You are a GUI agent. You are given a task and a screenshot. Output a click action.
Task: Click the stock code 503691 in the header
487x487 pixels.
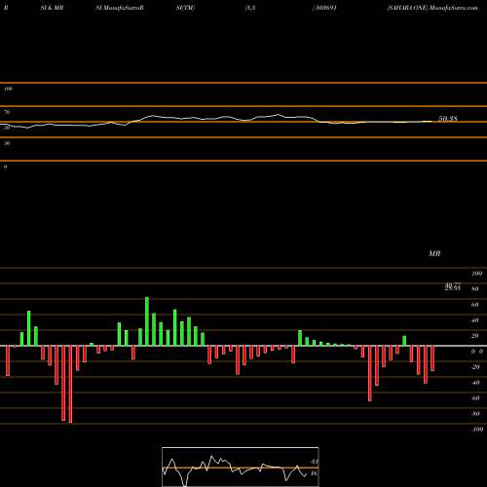point(325,8)
